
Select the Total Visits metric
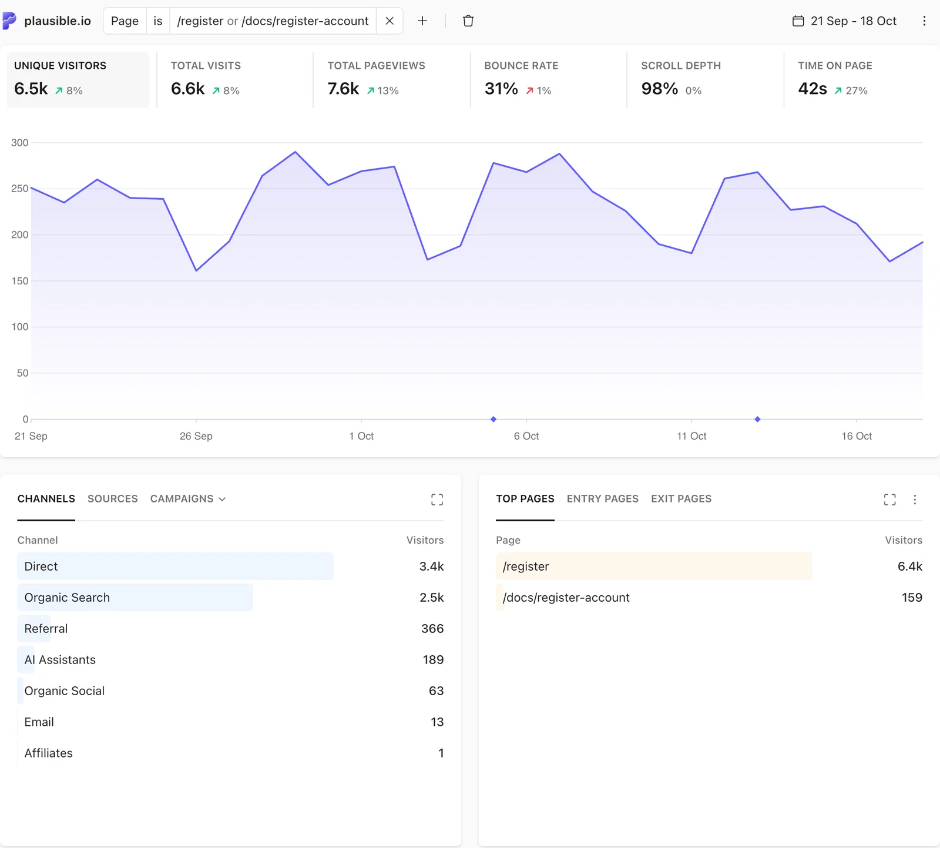[235, 80]
